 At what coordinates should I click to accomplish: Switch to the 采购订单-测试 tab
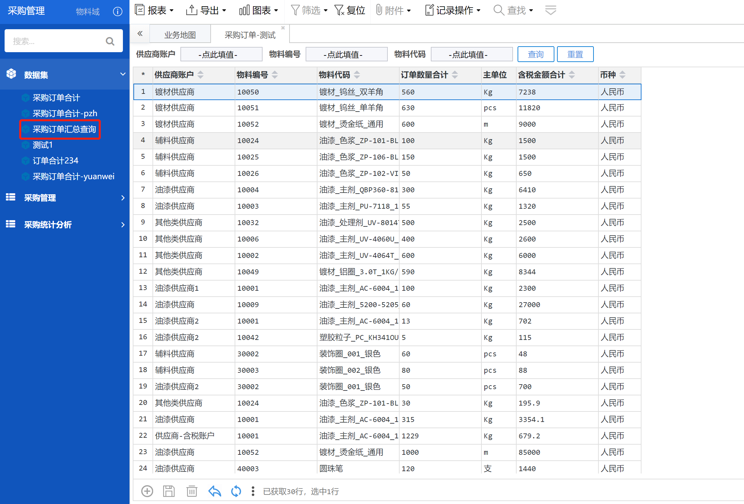tap(250, 35)
